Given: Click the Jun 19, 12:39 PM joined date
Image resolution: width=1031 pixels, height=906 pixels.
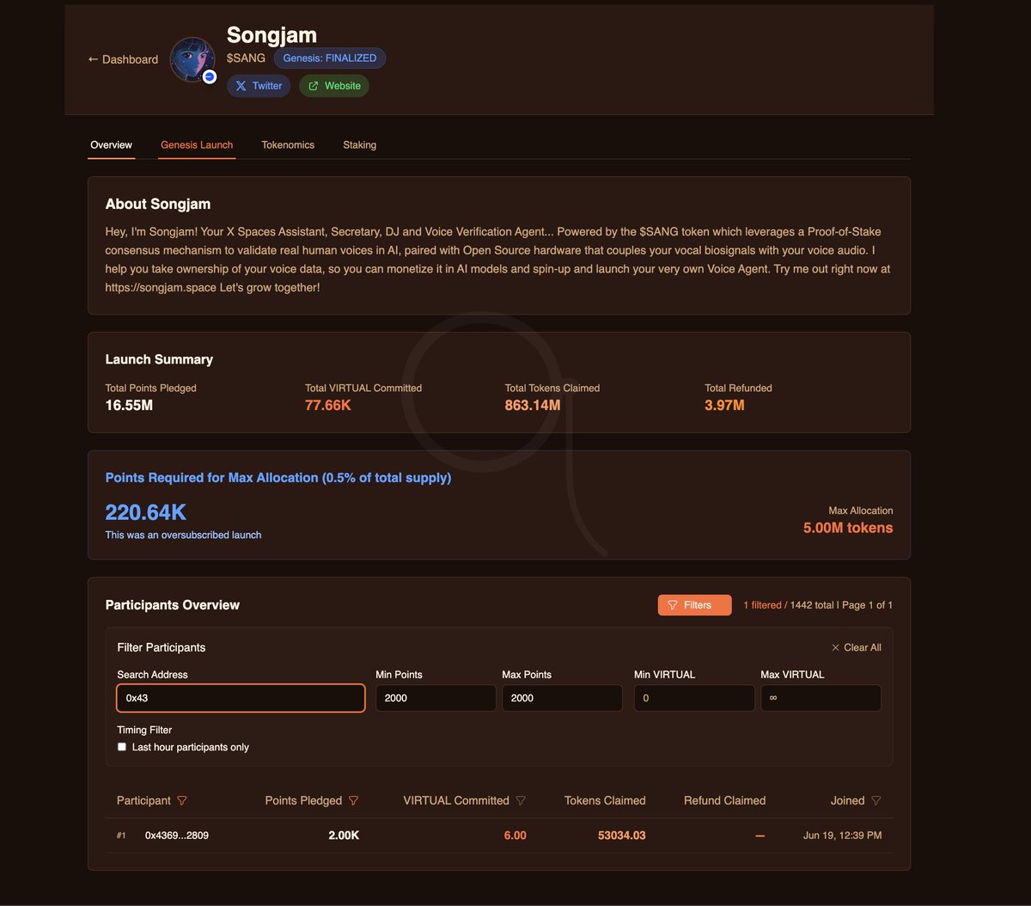Looking at the screenshot, I should (x=842, y=836).
